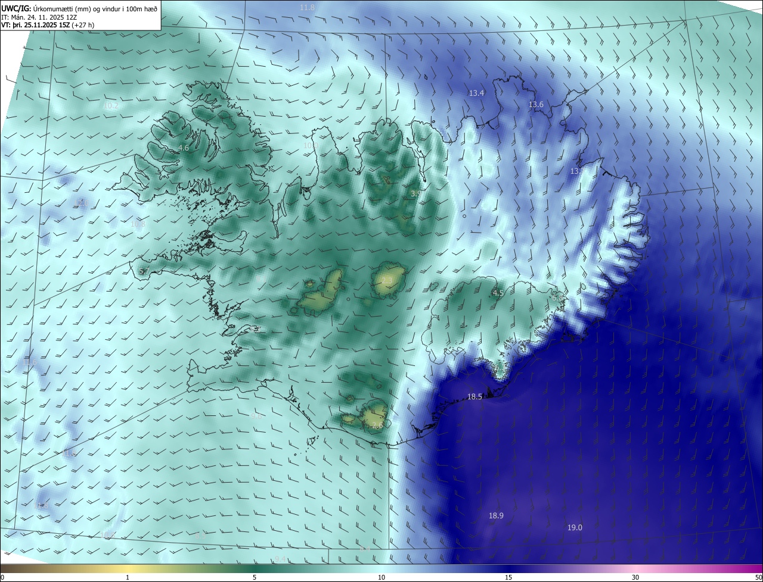Click the 5.7 value on the map

pos(144,271)
